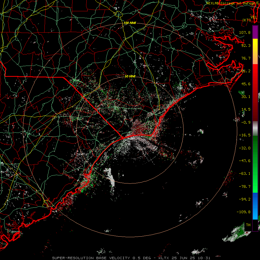Screen dimensions: 260x260
Task: Click the -94.2 velocity scale value
Action: pos(245,199)
